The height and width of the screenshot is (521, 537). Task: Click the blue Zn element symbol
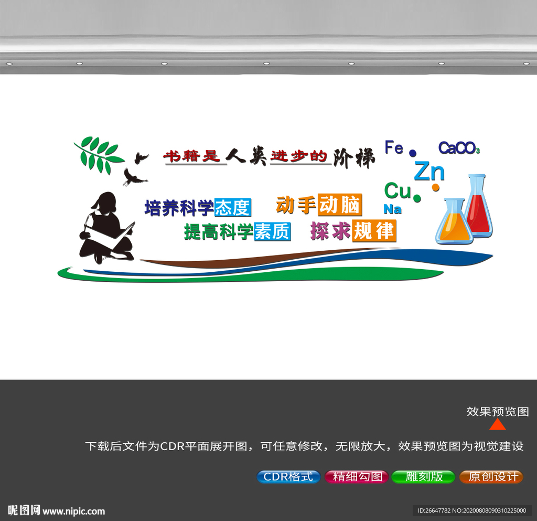point(429,171)
